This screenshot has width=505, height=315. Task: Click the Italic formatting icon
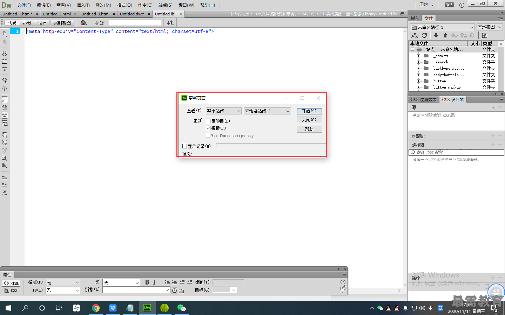pyautogui.click(x=154, y=282)
